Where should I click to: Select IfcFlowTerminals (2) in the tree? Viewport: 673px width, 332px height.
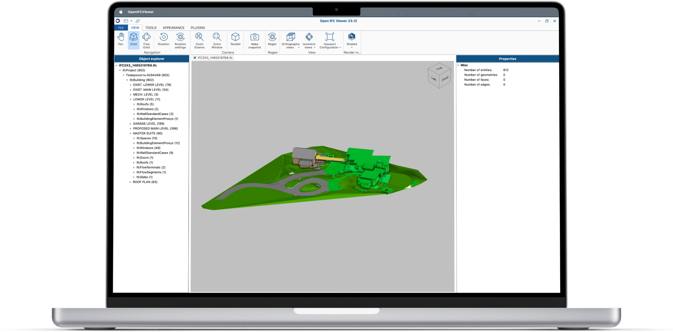click(151, 167)
